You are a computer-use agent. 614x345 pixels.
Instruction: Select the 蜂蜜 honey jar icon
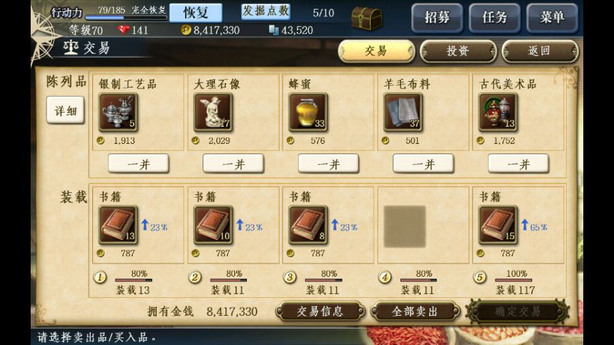[x=308, y=112]
